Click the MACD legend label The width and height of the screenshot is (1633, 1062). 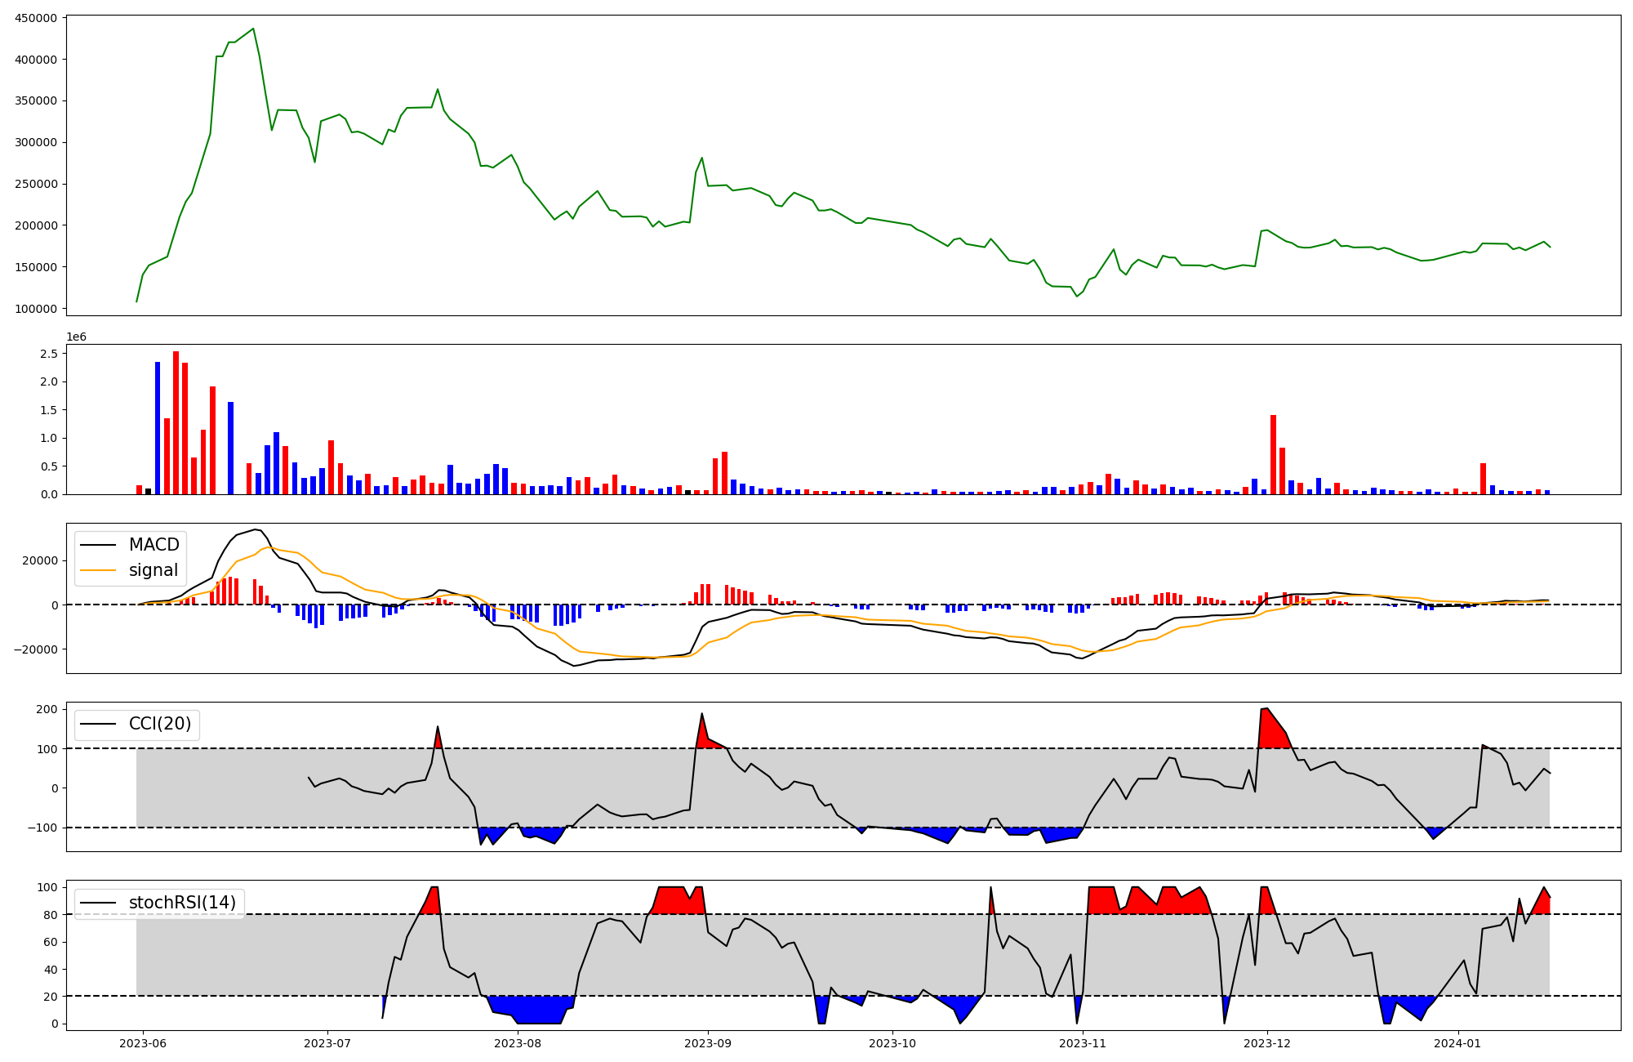click(154, 545)
